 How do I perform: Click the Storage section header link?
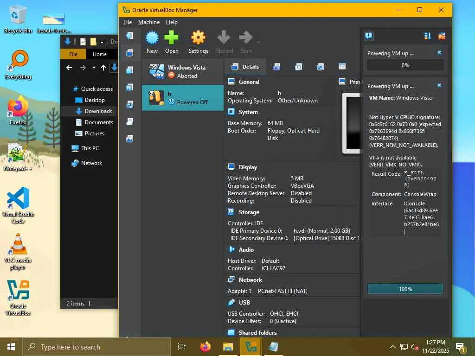point(249,212)
